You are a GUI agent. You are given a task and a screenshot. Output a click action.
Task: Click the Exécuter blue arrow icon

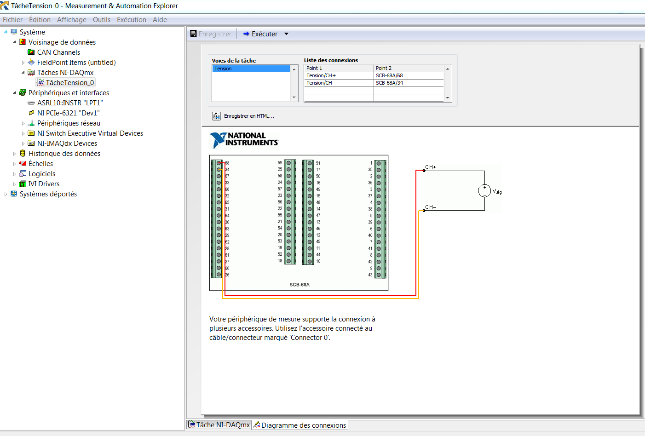click(246, 34)
